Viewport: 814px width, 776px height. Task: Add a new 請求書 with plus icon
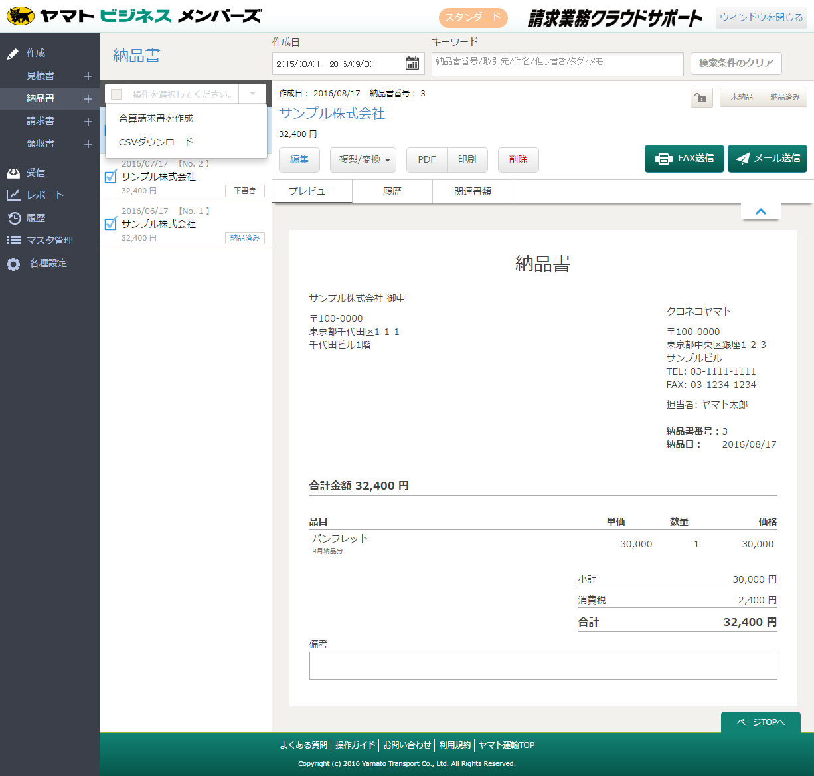88,122
